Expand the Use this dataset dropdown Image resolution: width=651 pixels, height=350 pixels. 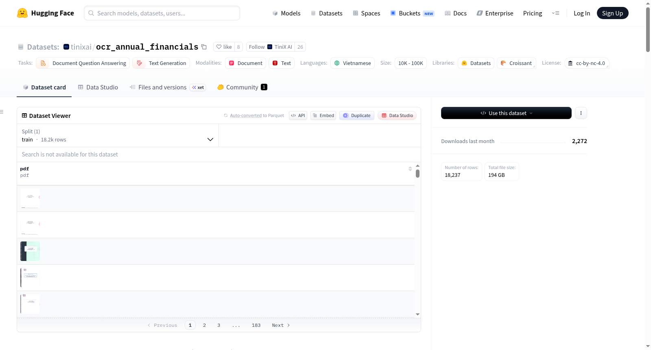coord(506,113)
